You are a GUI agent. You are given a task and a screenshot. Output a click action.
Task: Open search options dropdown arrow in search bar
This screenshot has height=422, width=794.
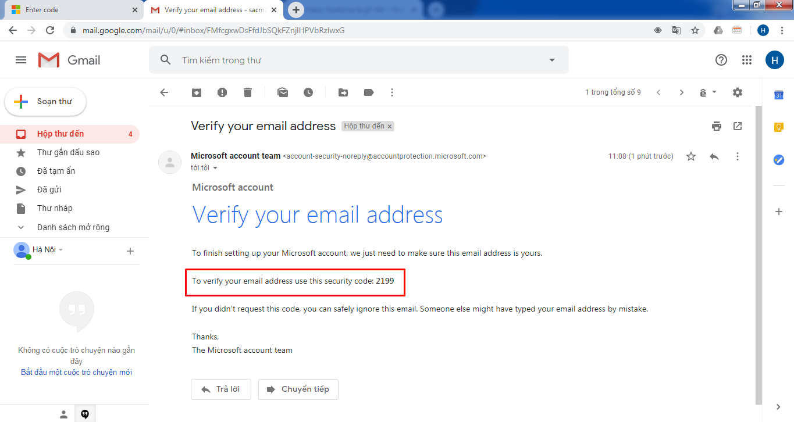(552, 60)
